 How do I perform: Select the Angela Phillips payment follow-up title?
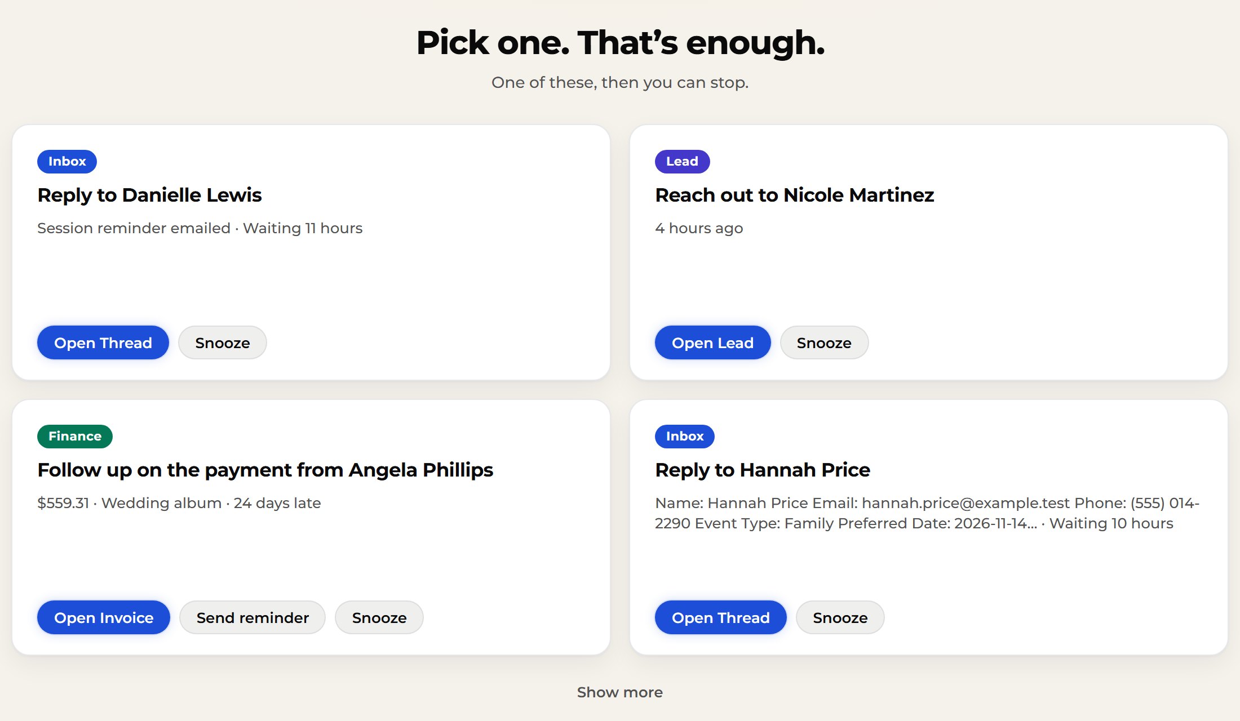(265, 470)
